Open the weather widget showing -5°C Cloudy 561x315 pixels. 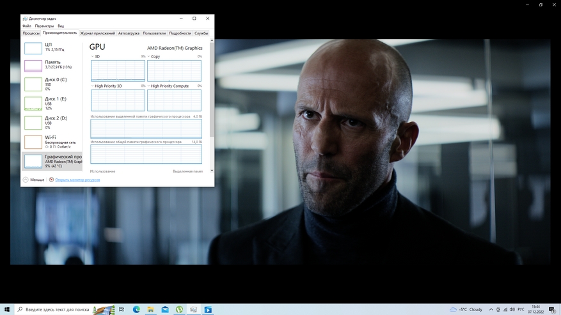466,309
